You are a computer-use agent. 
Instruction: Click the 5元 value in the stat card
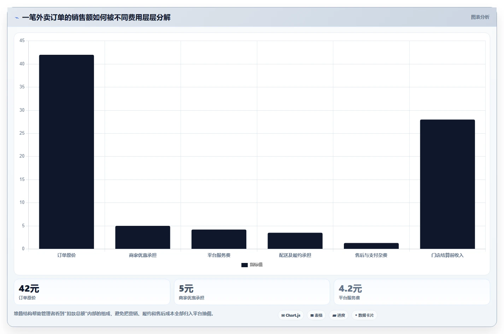[x=186, y=289]
